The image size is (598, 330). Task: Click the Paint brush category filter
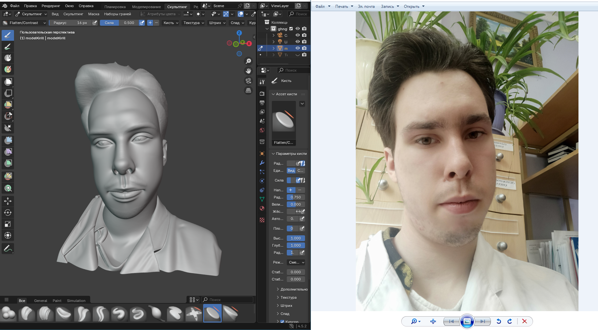(57, 301)
